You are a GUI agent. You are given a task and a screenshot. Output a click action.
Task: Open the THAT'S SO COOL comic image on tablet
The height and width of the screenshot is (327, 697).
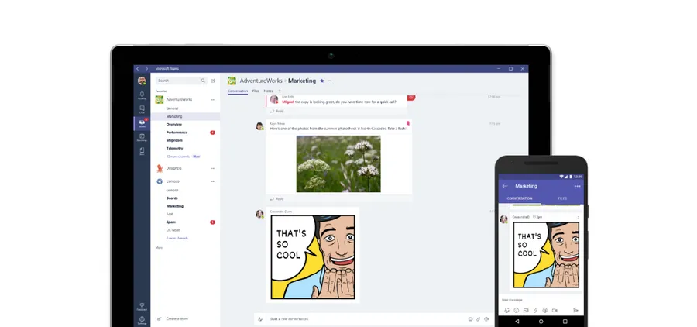(313, 257)
